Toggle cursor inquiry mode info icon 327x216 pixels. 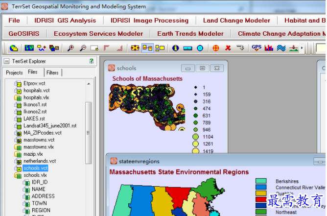[x=175, y=48]
